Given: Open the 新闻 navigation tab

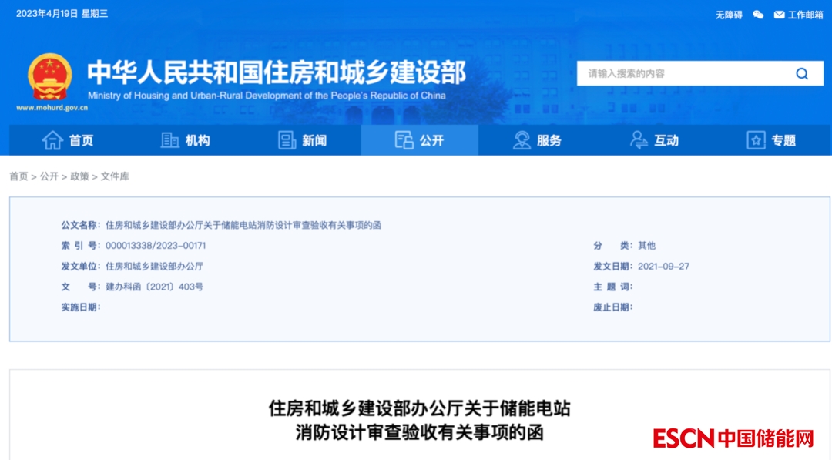Looking at the screenshot, I should click(x=314, y=140).
